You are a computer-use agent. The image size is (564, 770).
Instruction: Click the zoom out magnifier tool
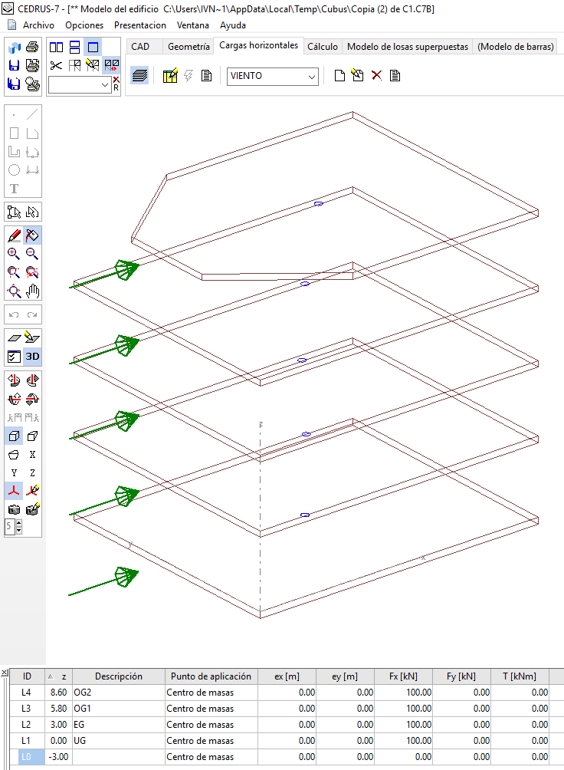tap(32, 254)
